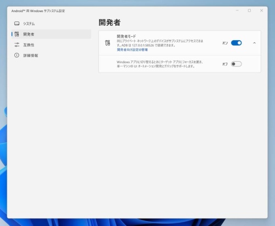Enable the UI automation focus toggle
Screen dimensions: 275x226
(x=237, y=64)
